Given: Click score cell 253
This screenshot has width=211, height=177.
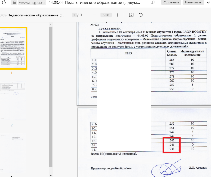Looking at the screenshot, I should click(x=172, y=89).
